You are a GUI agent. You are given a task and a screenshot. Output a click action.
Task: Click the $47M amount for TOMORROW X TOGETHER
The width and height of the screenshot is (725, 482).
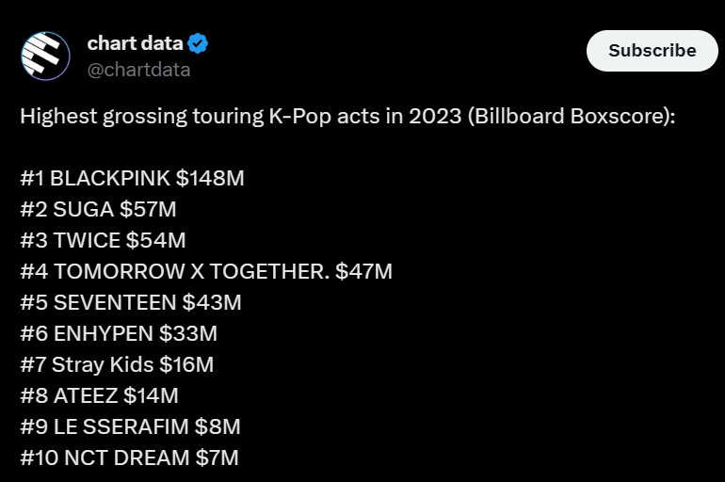(363, 271)
